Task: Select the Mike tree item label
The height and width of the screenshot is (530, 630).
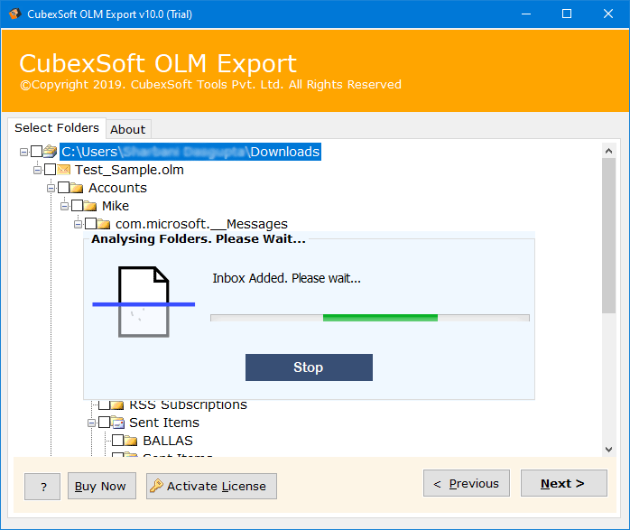Action: tap(116, 206)
